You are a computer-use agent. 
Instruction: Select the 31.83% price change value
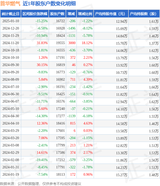pyautogui.click(x=42, y=43)
